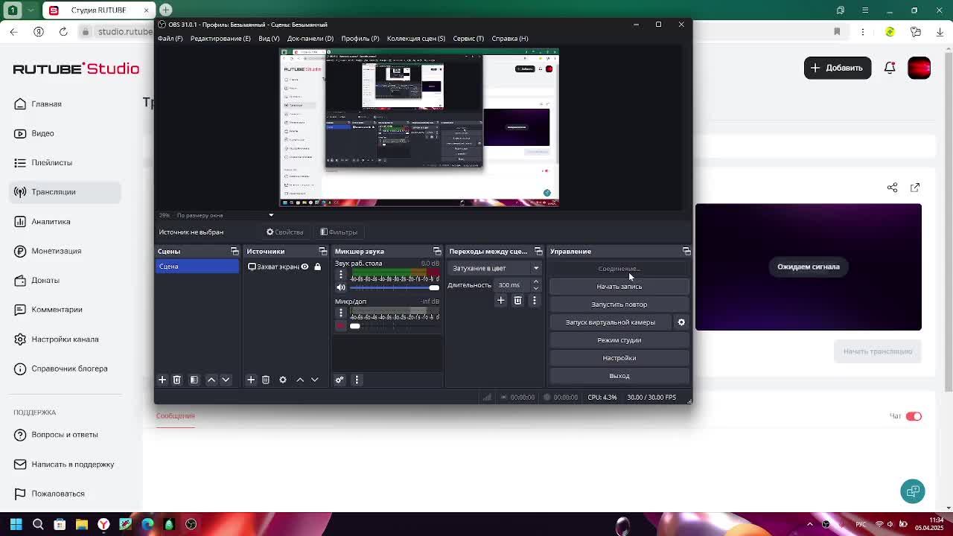Toggle the chat switch on RUTUBE

914,416
